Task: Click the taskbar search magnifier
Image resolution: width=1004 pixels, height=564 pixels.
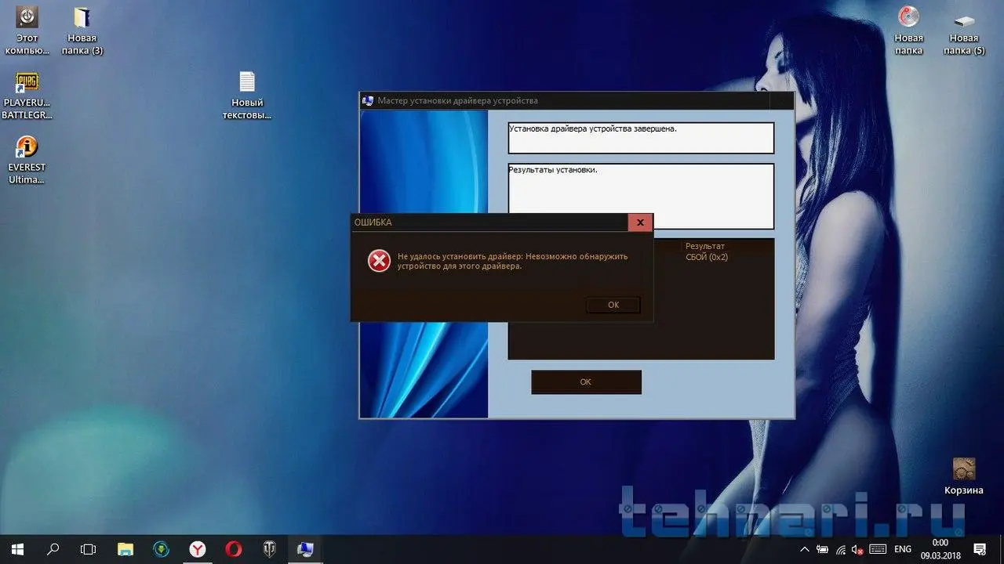Action: 53,549
